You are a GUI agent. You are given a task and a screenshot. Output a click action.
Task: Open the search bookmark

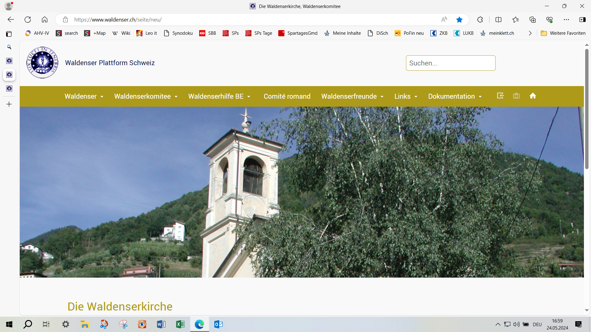coord(67,33)
